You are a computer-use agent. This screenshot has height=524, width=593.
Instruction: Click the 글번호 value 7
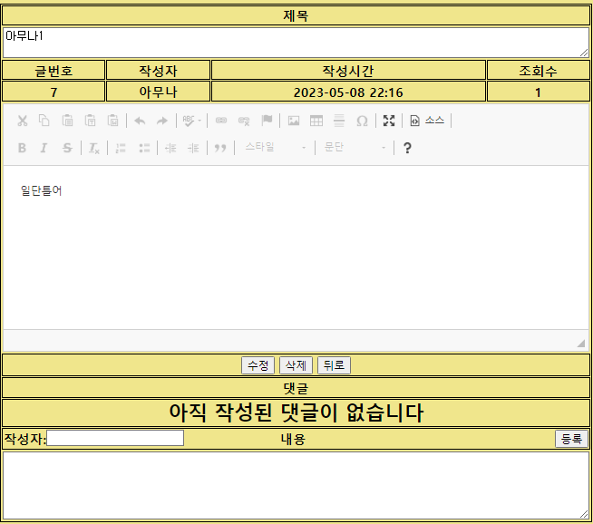pos(53,92)
